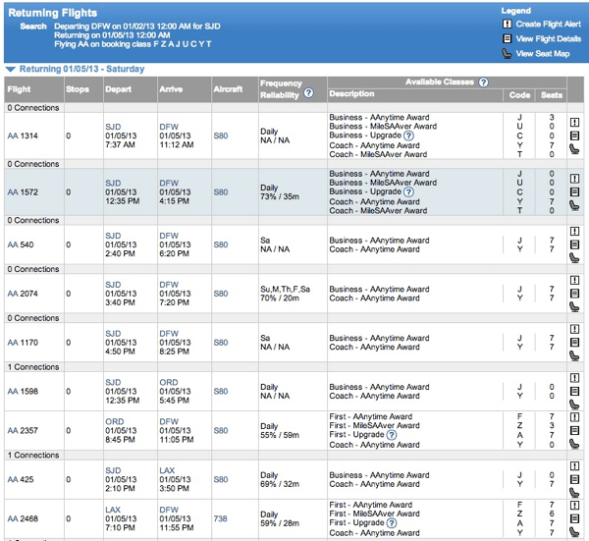The height and width of the screenshot is (541, 589).
Task: Open Upgrade help icon in AA 2357 row
Action: coord(392,435)
